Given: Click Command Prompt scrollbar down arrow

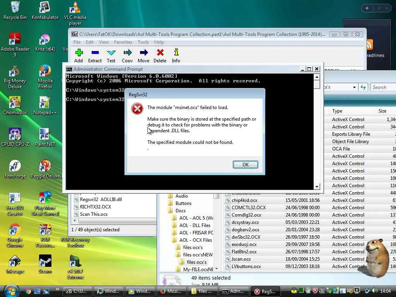Looking at the screenshot, I should click(317, 187).
